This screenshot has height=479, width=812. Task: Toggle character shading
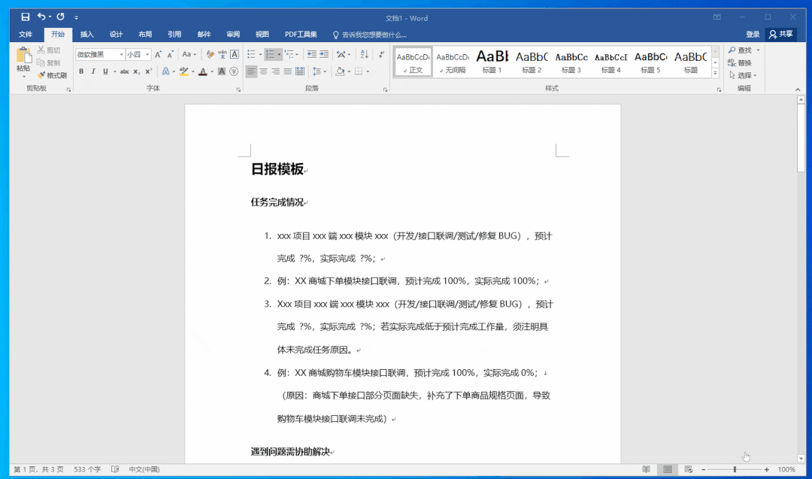(x=222, y=71)
